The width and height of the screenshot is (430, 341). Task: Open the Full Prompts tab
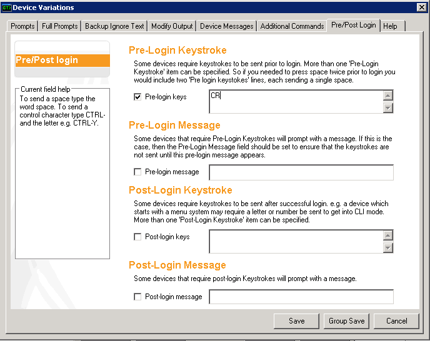click(60, 26)
